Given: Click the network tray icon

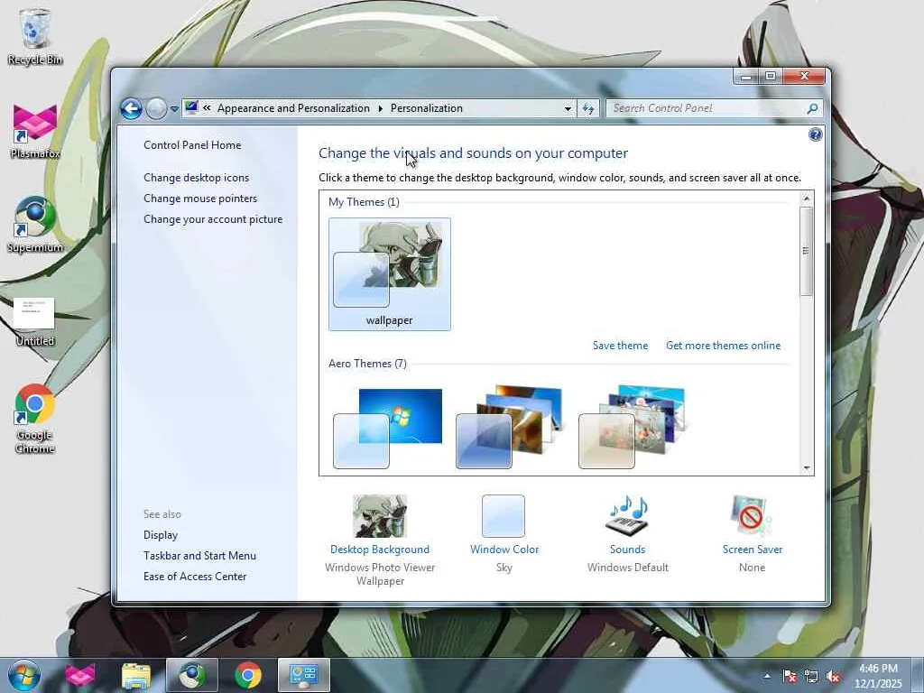Looking at the screenshot, I should [x=811, y=677].
